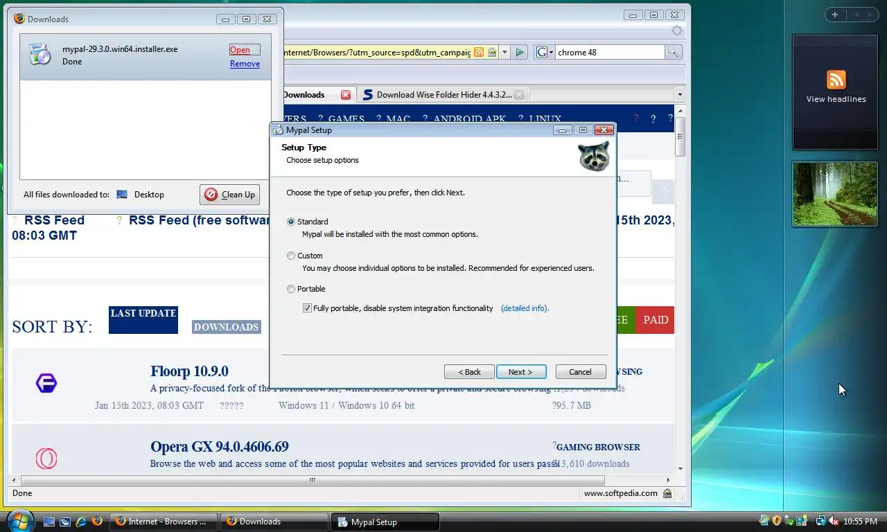Toggle the Fully portable checkbox
The image size is (887, 532).
coord(307,308)
